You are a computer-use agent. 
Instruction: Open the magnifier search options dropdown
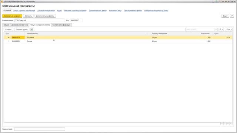pyautogui.click(x=221, y=30)
